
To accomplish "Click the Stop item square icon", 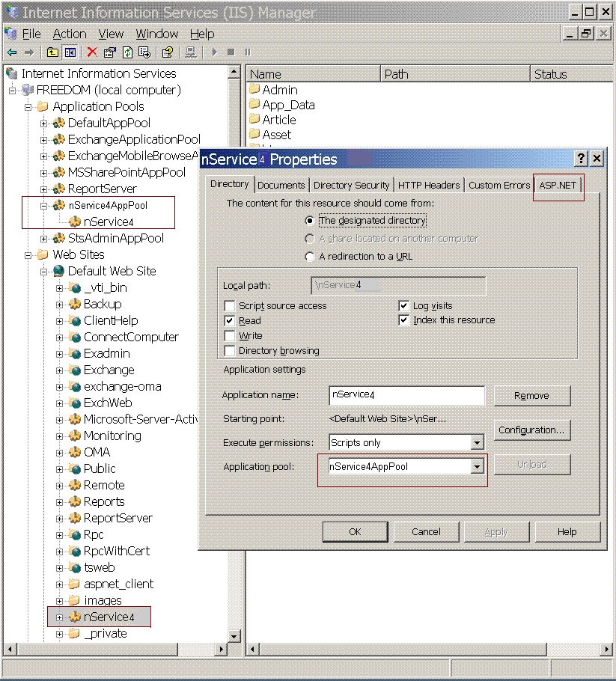I will 231,52.
